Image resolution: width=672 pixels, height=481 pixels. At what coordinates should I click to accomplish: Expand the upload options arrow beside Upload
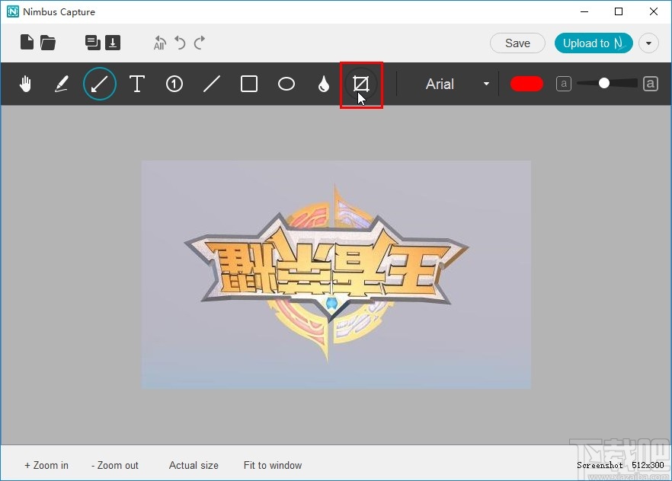[x=648, y=43]
